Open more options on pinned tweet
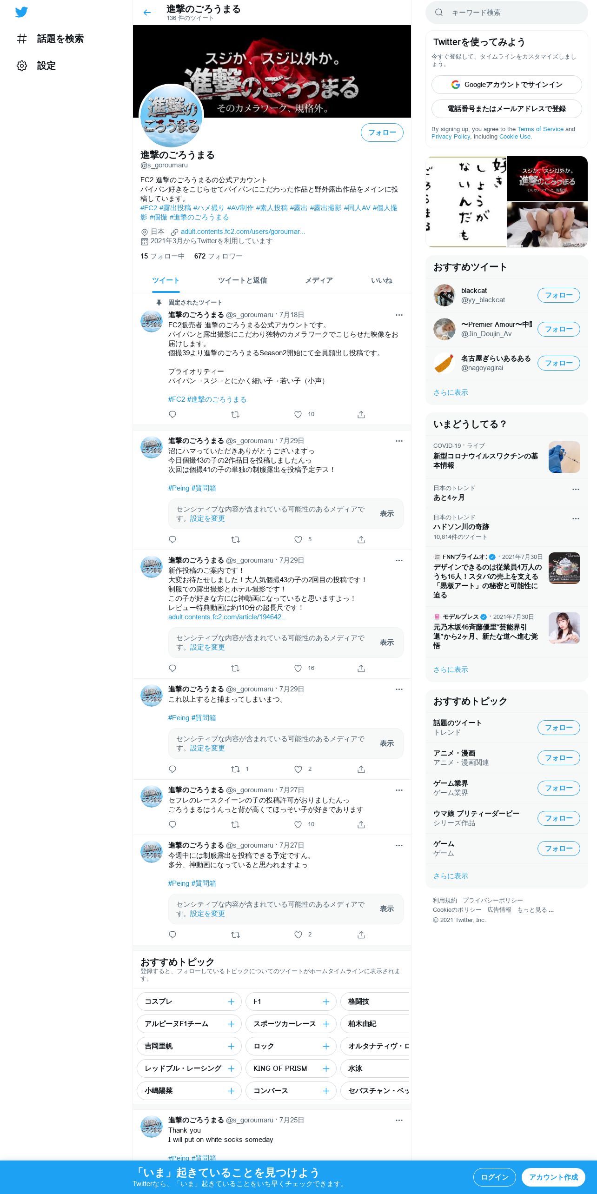Image resolution: width=597 pixels, height=1194 pixels. (399, 315)
